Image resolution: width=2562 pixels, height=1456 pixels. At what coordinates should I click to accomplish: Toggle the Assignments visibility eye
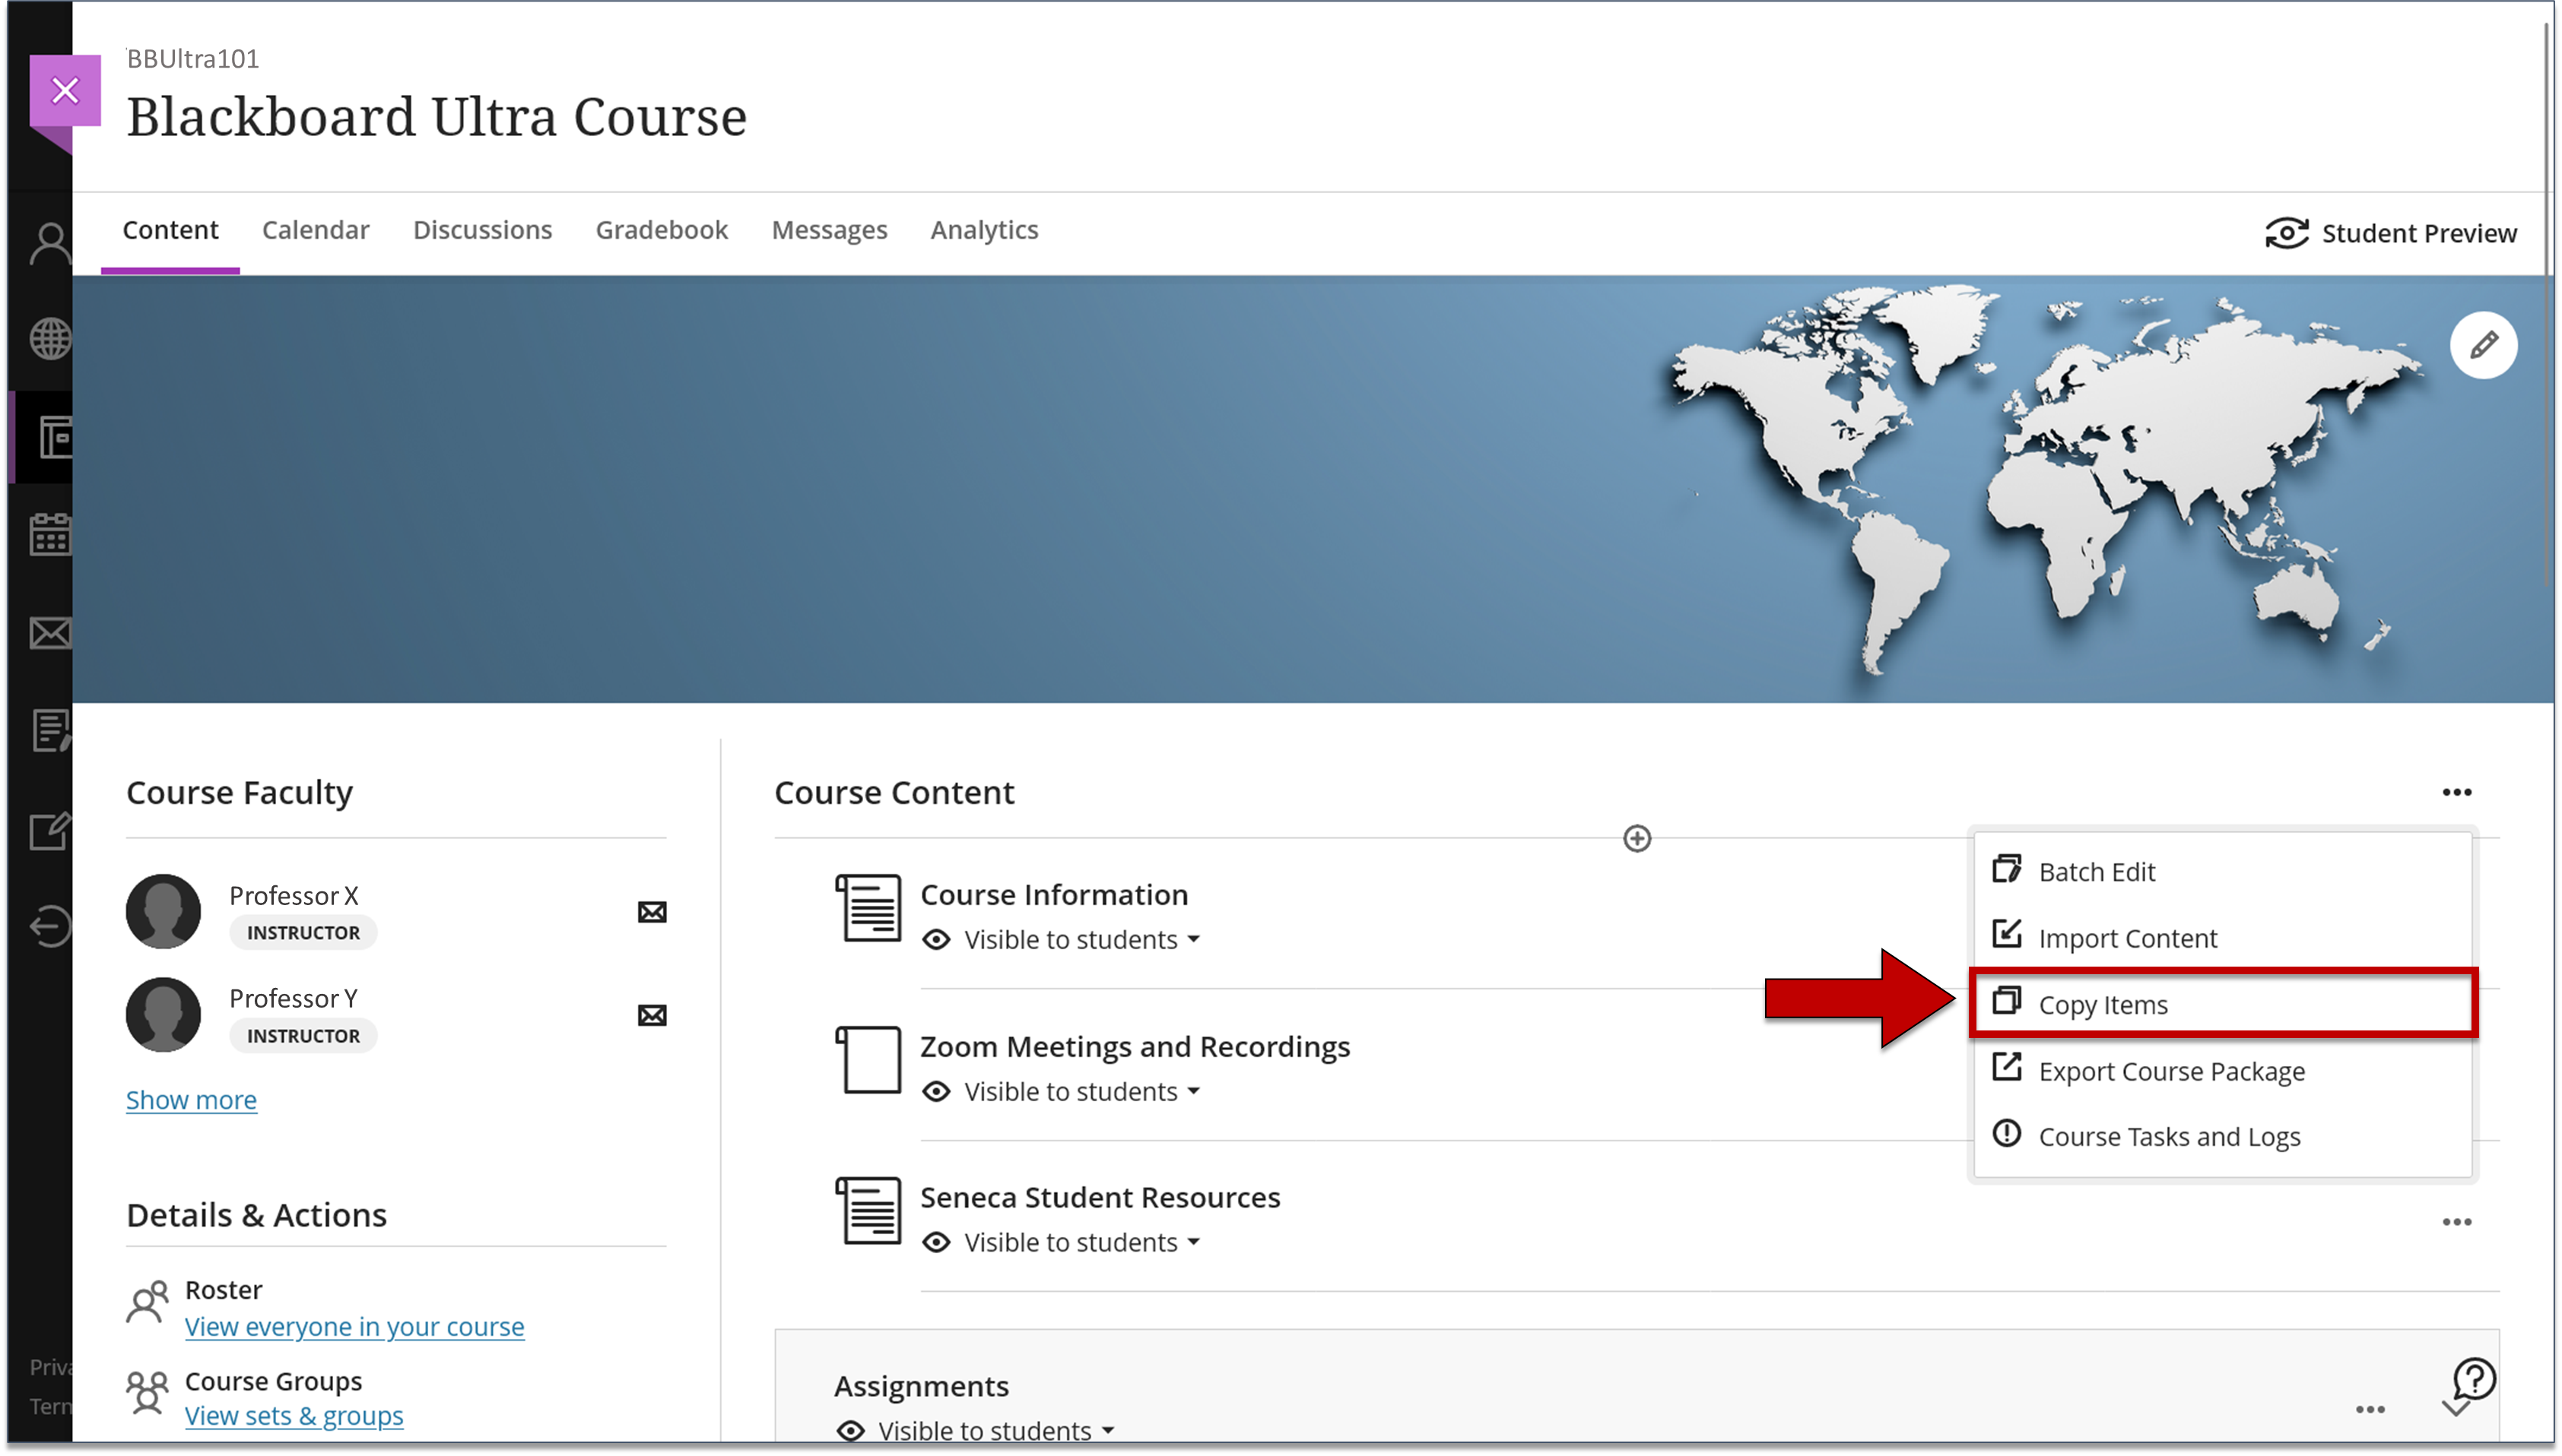pos(850,1431)
